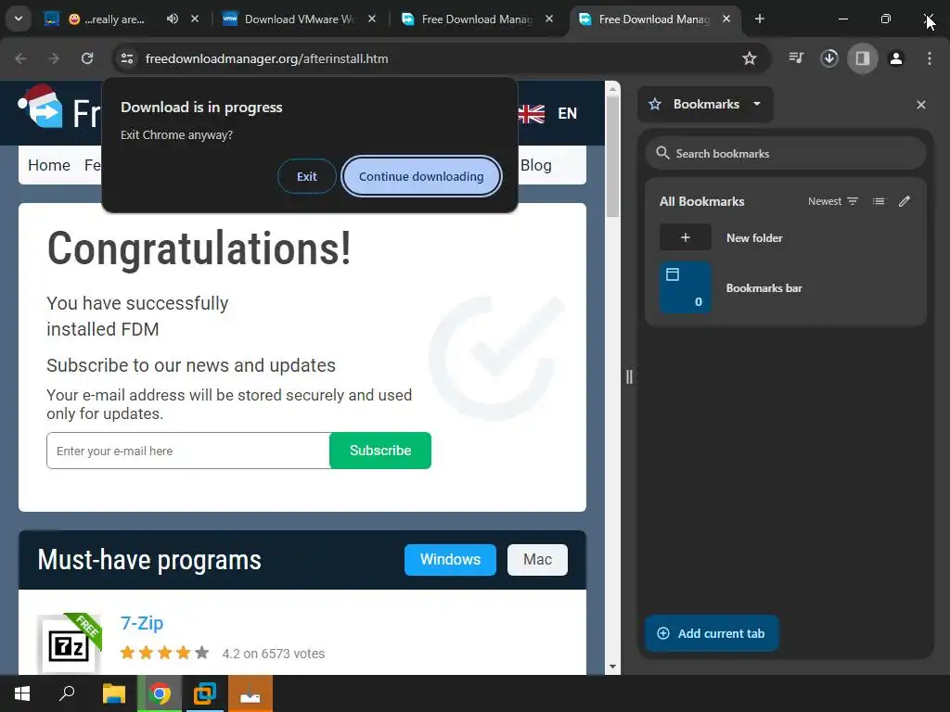Toggle the side panel icon
Viewport: 950px width, 712px height.
point(863,58)
